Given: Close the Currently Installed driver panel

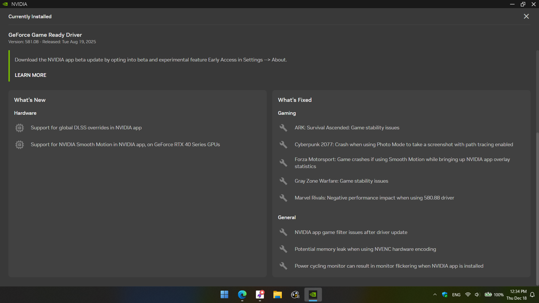Looking at the screenshot, I should [x=526, y=17].
